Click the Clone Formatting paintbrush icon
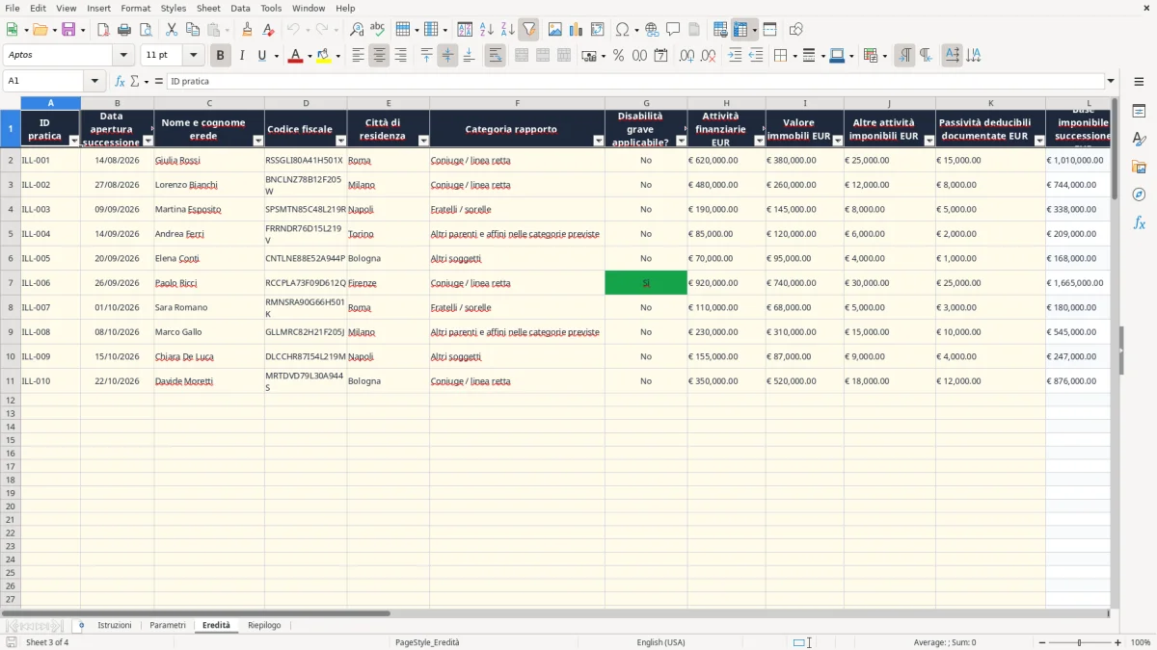This screenshot has width=1157, height=650. tap(247, 30)
